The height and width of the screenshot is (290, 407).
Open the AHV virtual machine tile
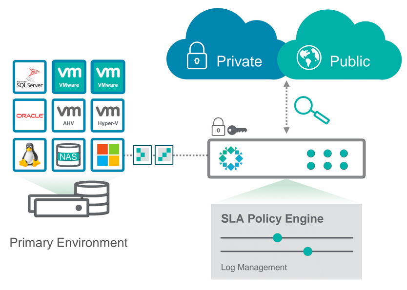tap(69, 116)
